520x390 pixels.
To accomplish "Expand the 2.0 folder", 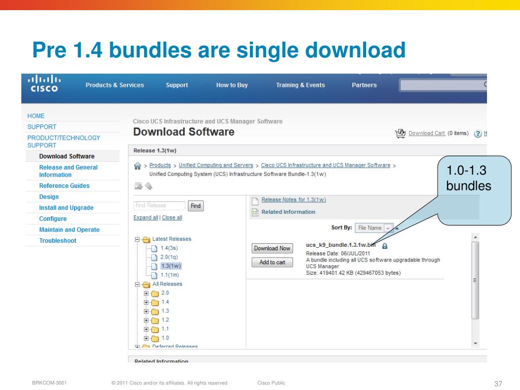I will click(146, 293).
